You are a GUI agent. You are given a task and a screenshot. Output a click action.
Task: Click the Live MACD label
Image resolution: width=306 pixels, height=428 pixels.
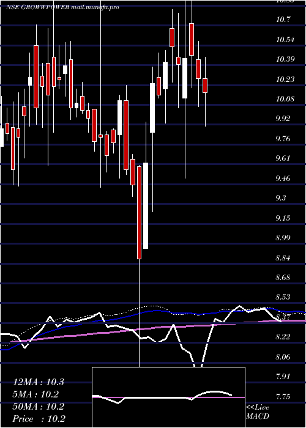click(258, 411)
